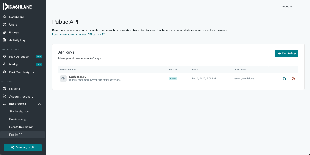Select Single sign-on under Integrations
The width and height of the screenshot is (310, 155).
pyautogui.click(x=19, y=111)
